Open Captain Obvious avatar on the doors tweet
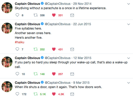This screenshot has height=98, width=133. coord(7,87)
